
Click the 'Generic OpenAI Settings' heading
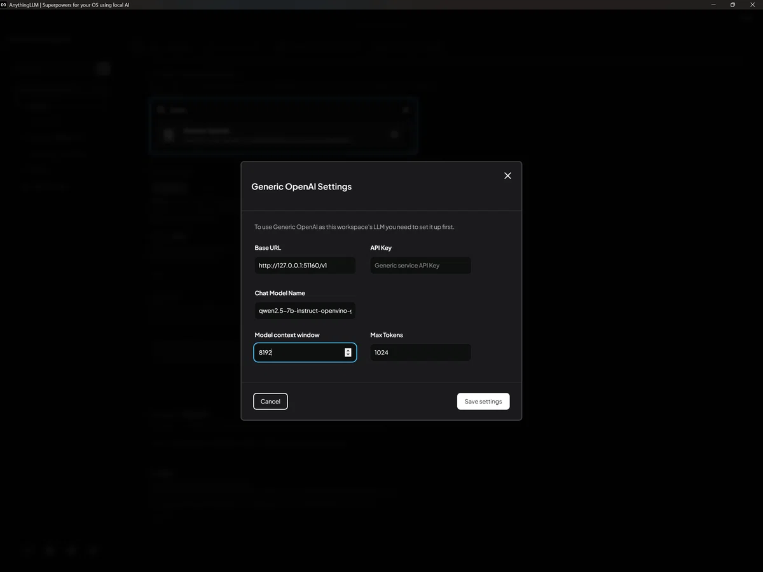[x=301, y=187]
